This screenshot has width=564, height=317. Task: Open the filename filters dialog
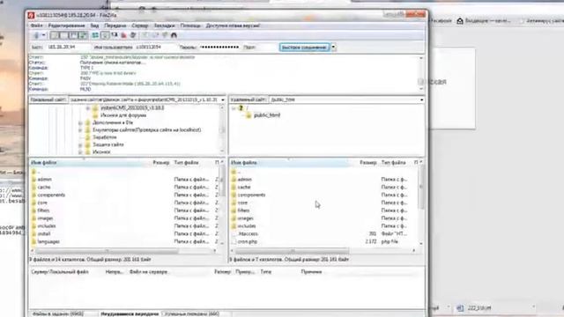[x=145, y=35]
